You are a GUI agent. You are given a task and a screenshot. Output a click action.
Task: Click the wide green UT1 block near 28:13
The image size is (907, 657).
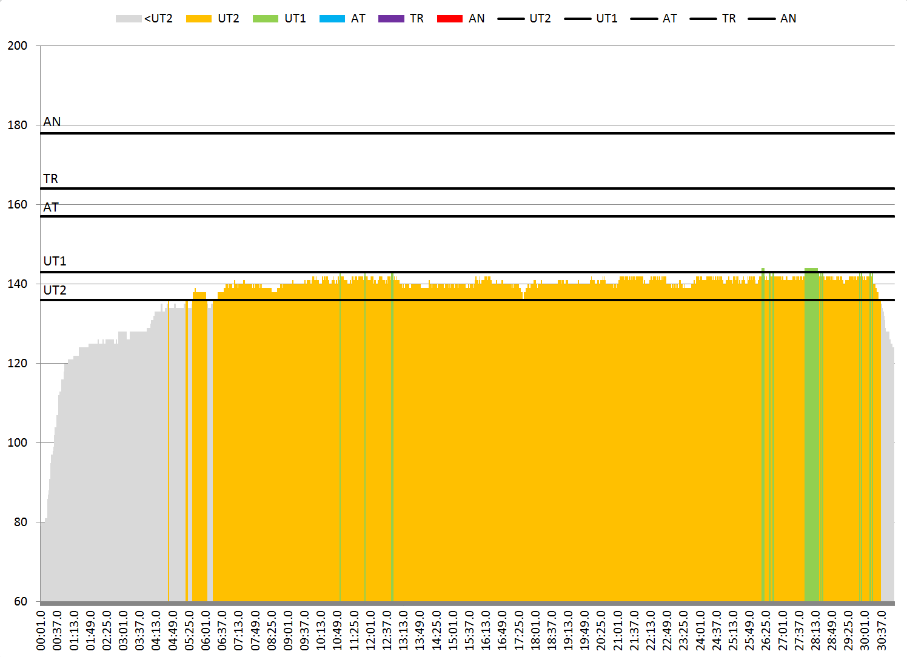pyautogui.click(x=811, y=424)
